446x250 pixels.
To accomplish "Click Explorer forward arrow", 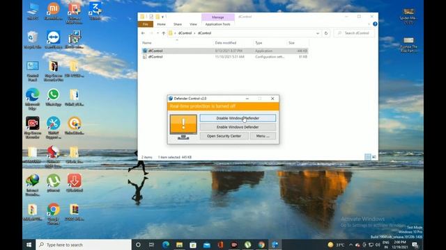I will [151, 33].
